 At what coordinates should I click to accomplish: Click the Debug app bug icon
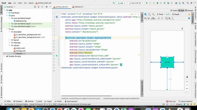click(x=157, y=3)
